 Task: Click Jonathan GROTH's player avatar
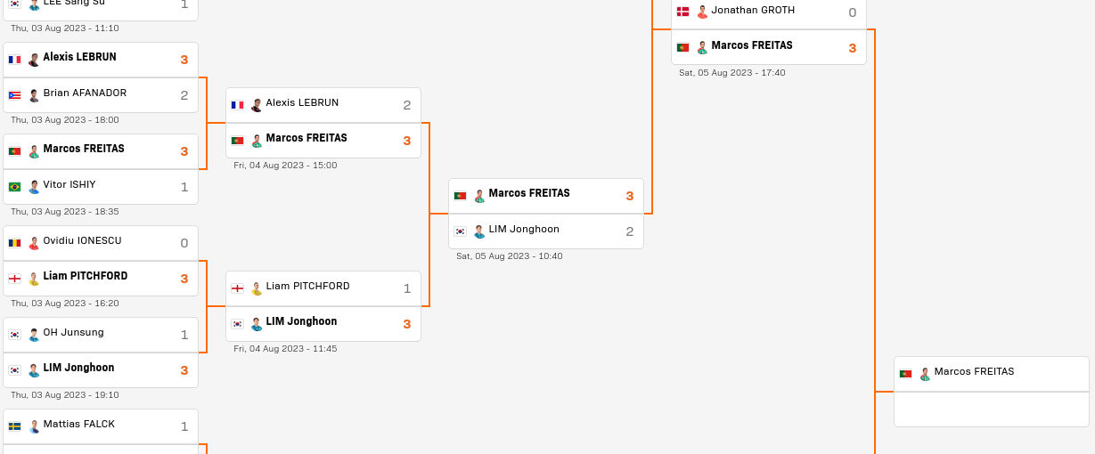pyautogui.click(x=702, y=12)
